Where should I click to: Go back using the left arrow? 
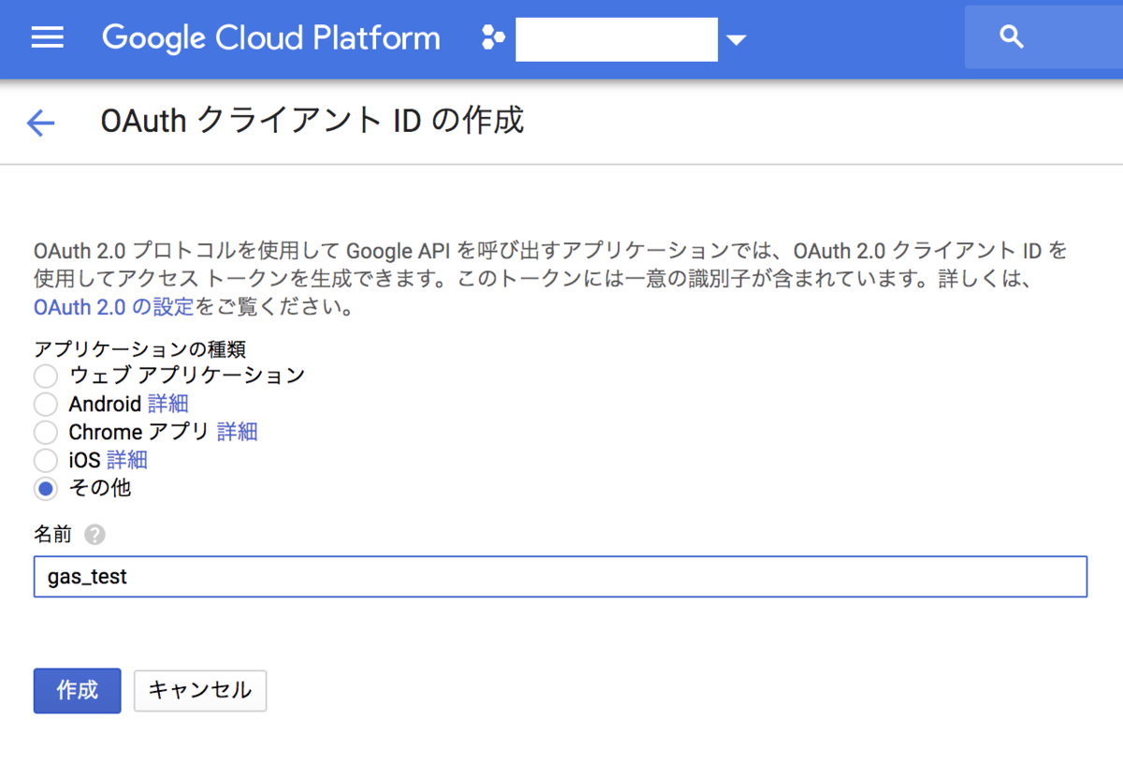pos(41,123)
